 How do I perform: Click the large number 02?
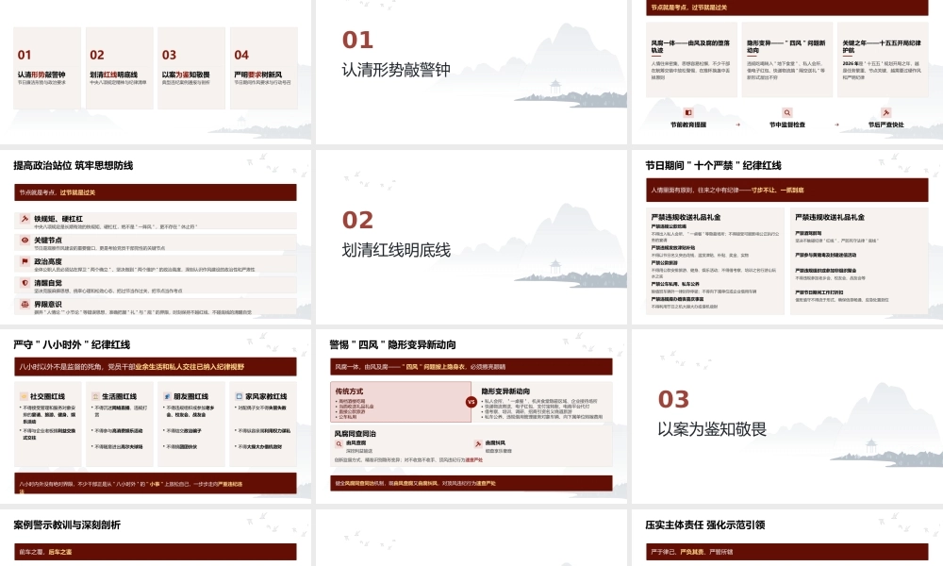[x=357, y=220]
